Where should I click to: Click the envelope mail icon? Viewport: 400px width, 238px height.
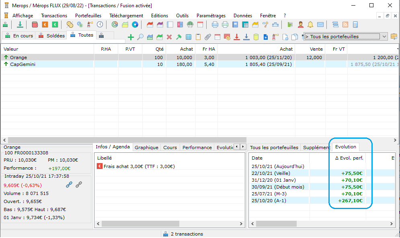tap(320, 25)
